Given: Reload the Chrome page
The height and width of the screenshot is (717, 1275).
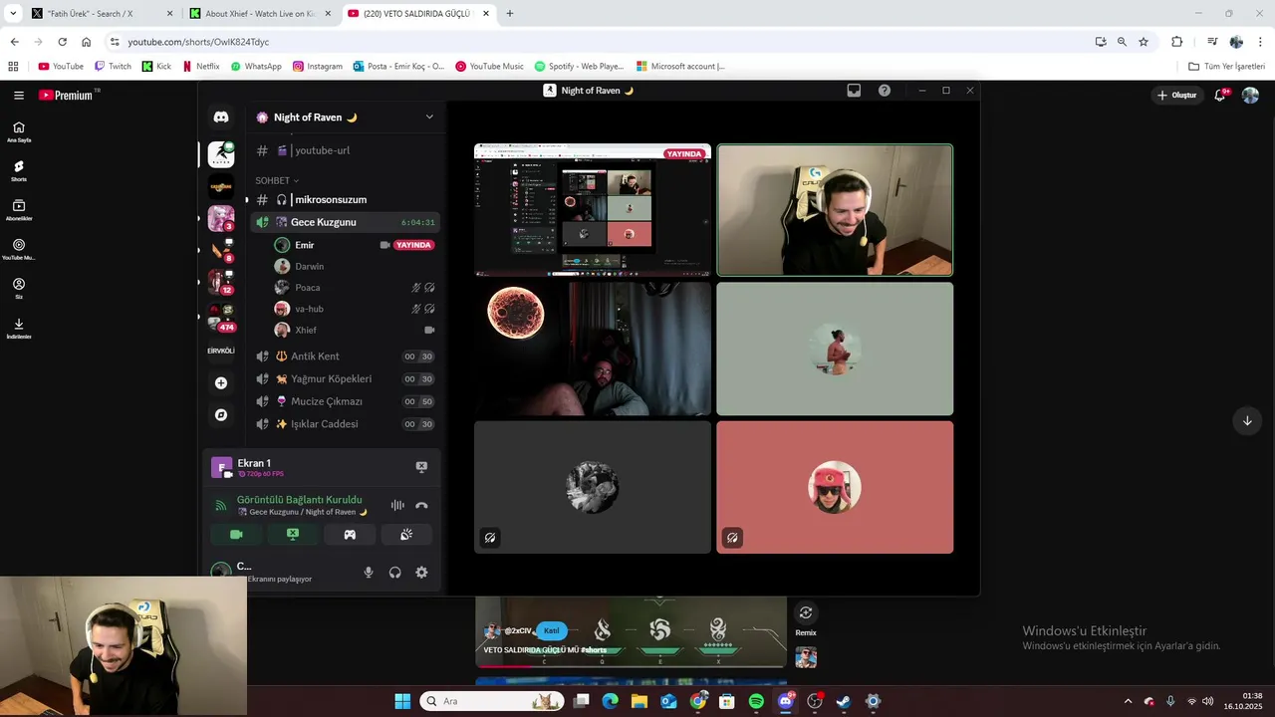Looking at the screenshot, I should coord(62,42).
